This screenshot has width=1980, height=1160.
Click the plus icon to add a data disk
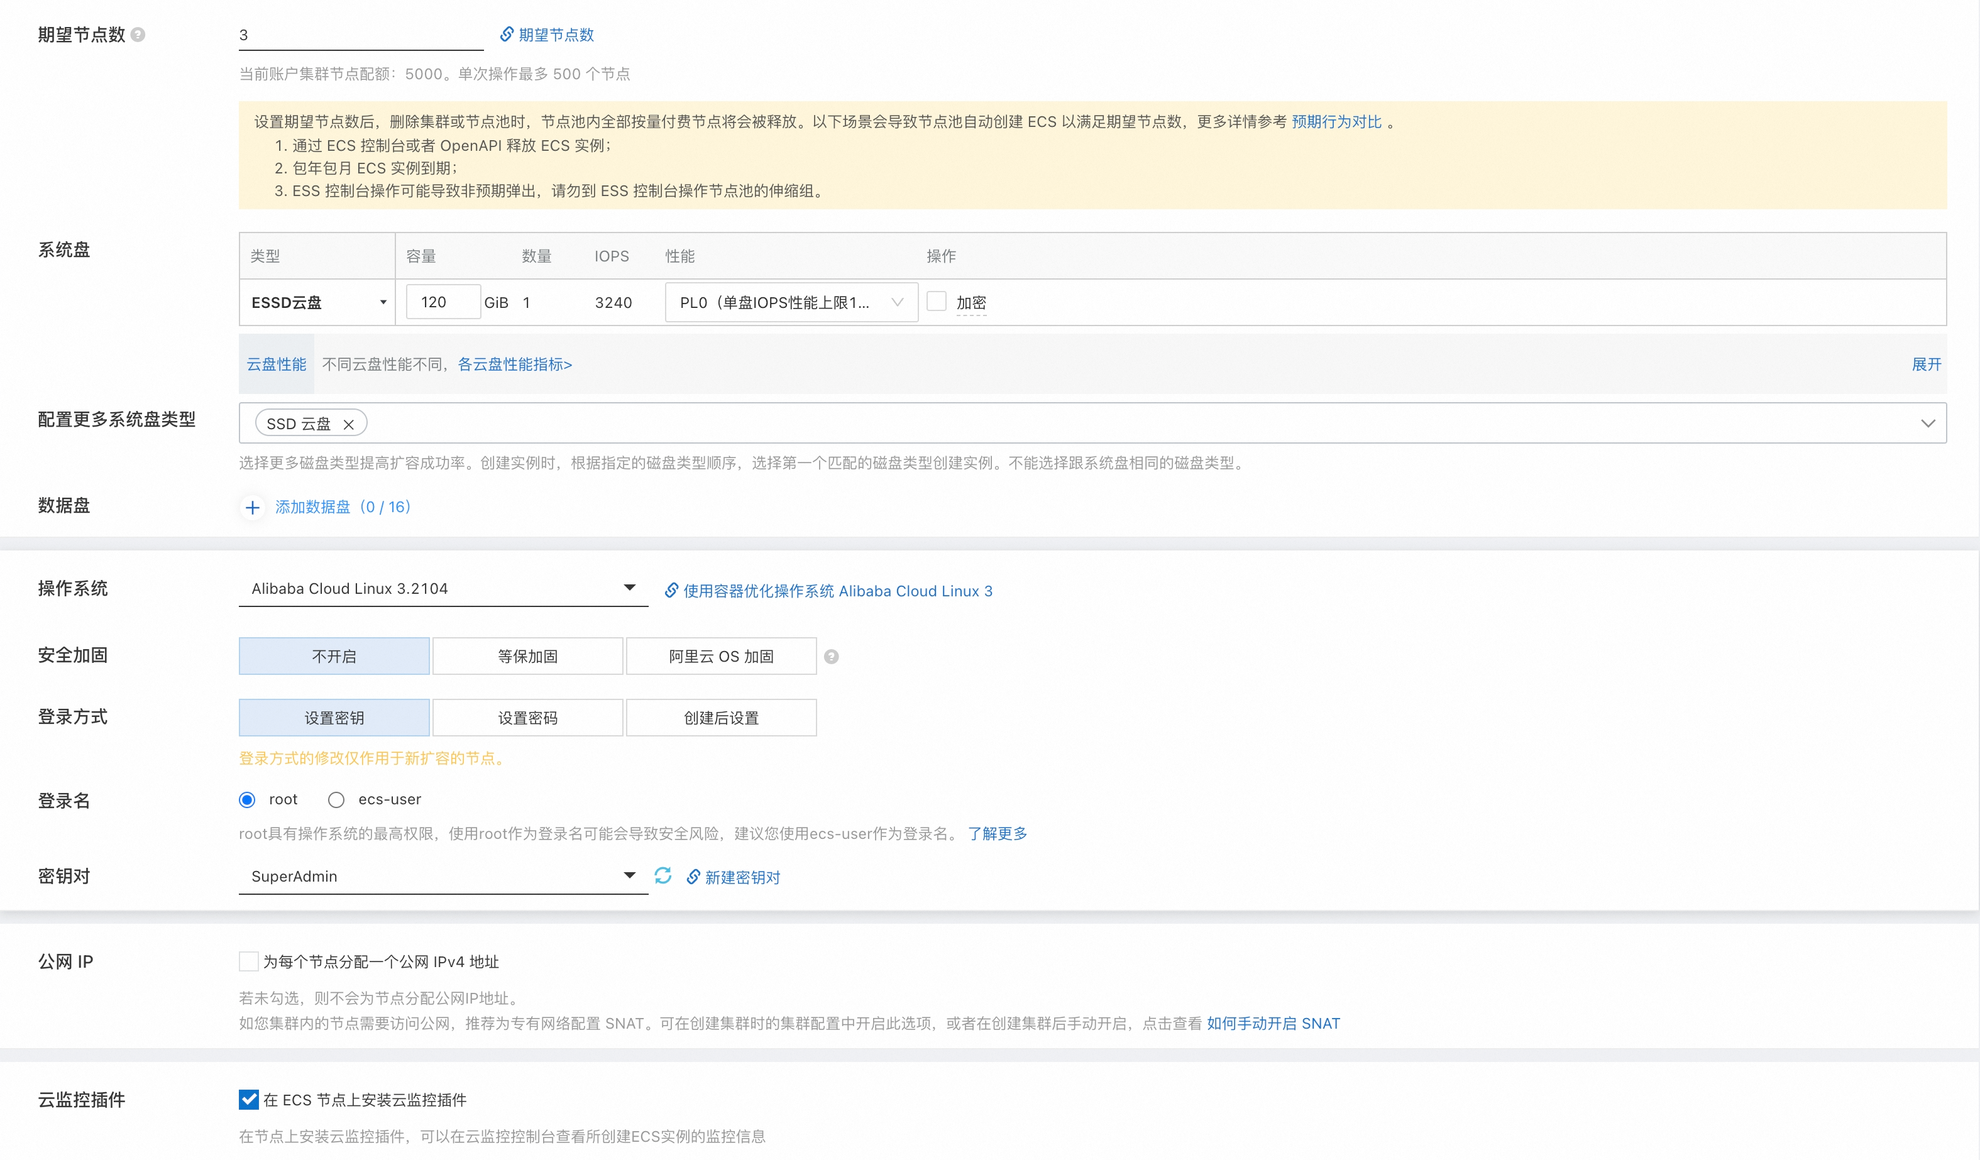coord(252,507)
